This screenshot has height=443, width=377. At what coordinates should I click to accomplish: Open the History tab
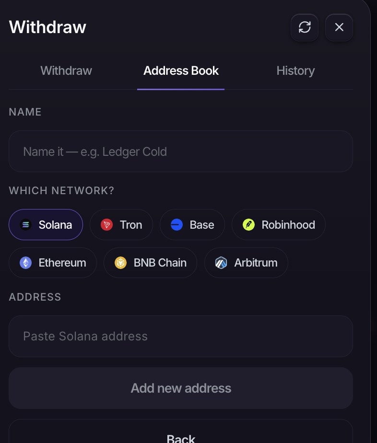(x=295, y=70)
